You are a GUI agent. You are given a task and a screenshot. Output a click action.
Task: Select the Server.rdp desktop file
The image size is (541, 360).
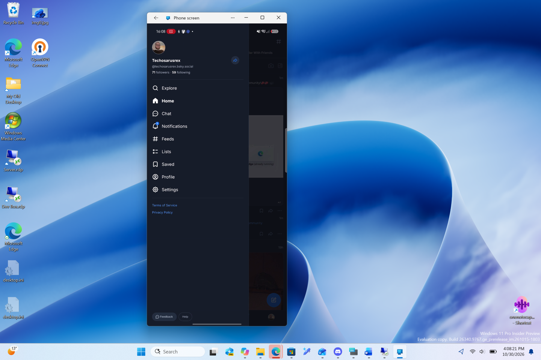coord(13,161)
